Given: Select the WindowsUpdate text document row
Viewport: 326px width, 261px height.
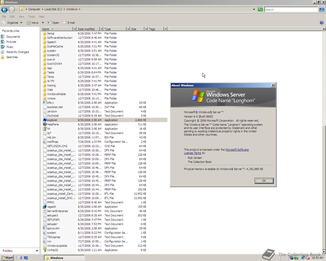Looking at the screenshot, I should [x=105, y=246].
